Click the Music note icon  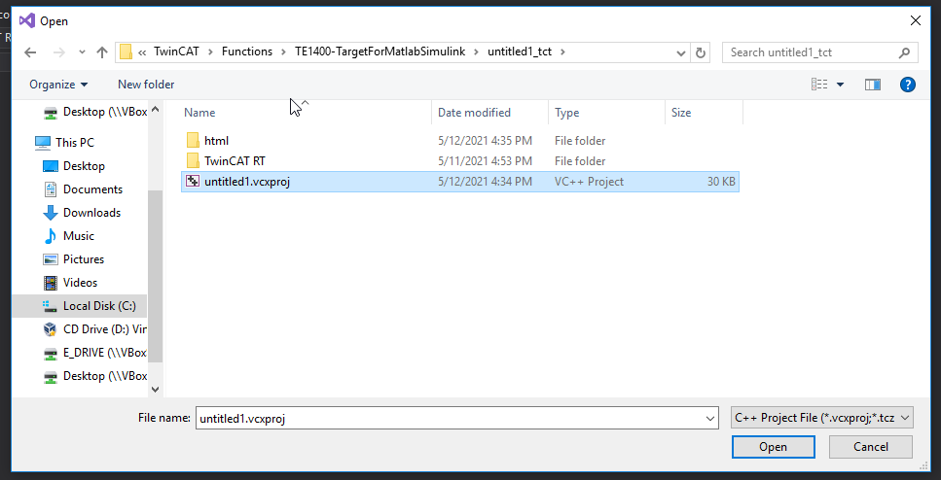click(x=51, y=236)
